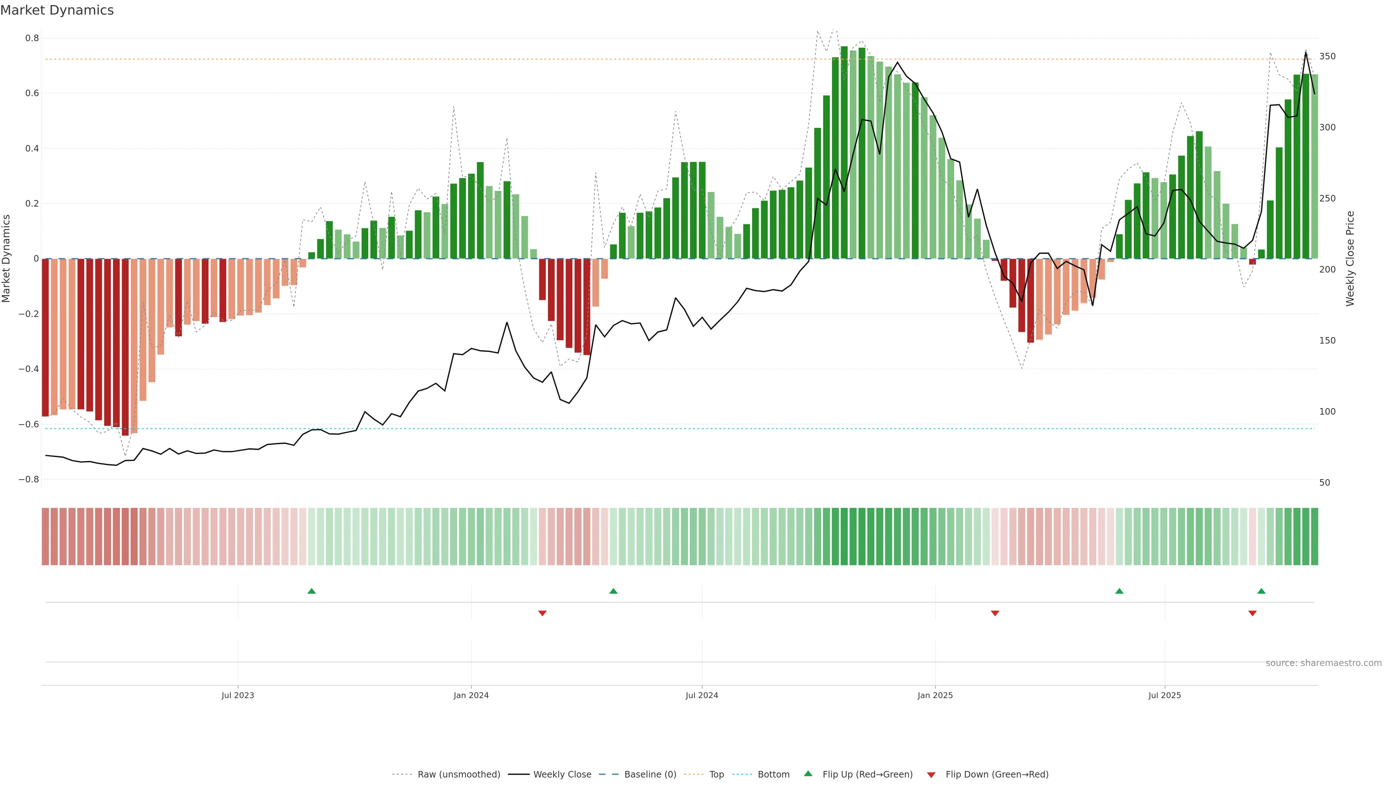Click the green triangle icon in the legend

[808, 774]
